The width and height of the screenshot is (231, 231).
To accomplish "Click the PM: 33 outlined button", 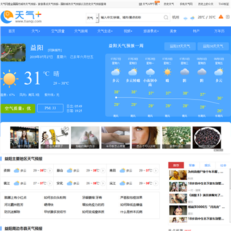I will (50, 108).
